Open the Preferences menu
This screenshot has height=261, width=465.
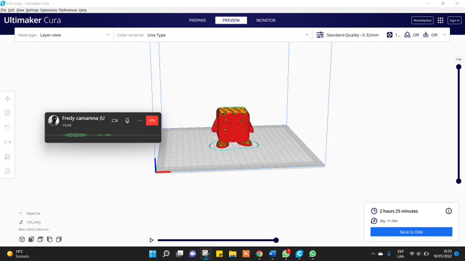[68, 10]
